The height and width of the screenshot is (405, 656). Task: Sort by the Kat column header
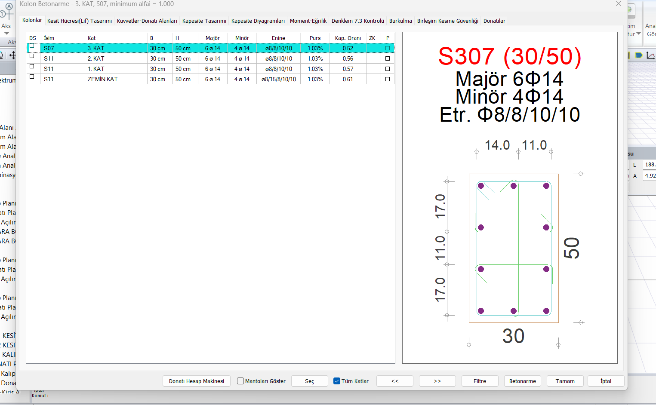pyautogui.click(x=116, y=38)
